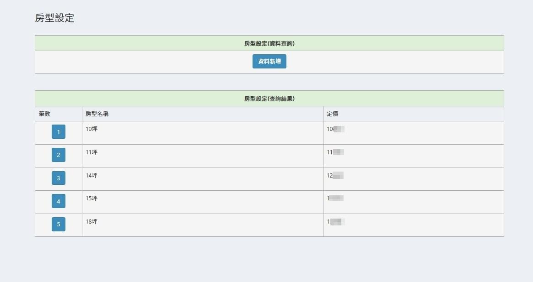The height and width of the screenshot is (282, 533).
Task: Select the 15坪 room type text
Action: [x=92, y=198]
